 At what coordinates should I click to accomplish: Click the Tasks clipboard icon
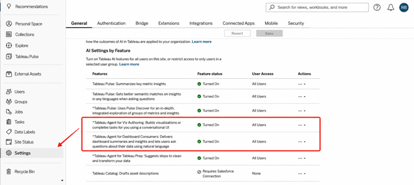[x=9, y=122]
